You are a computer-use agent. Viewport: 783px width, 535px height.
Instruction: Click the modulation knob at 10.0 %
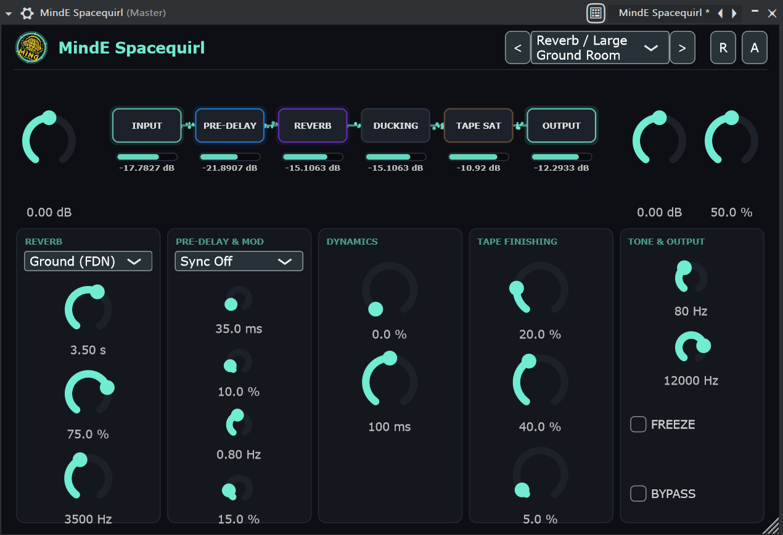(x=239, y=362)
